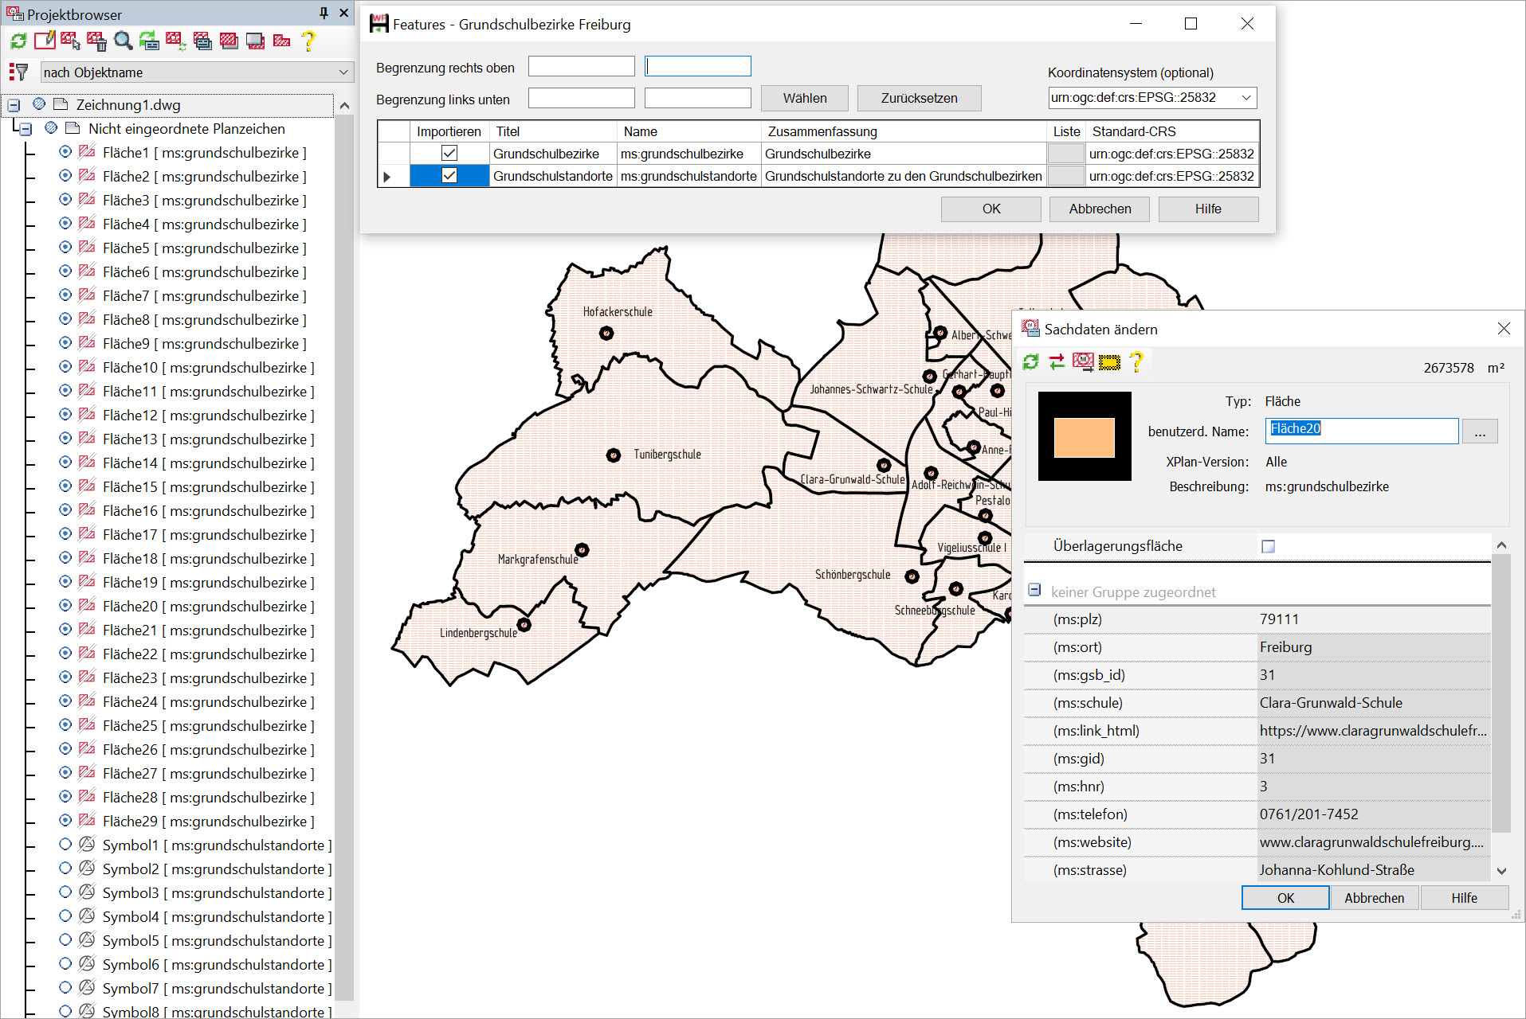This screenshot has width=1526, height=1019.
Task: Click the benutzerd. Name text field
Action: pyautogui.click(x=1361, y=431)
